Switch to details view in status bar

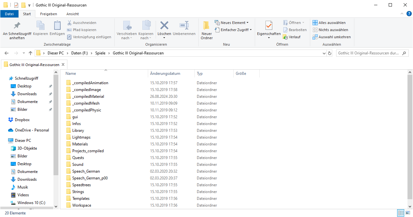(401, 213)
